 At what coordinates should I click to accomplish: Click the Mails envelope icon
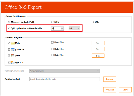tap(12, 43)
